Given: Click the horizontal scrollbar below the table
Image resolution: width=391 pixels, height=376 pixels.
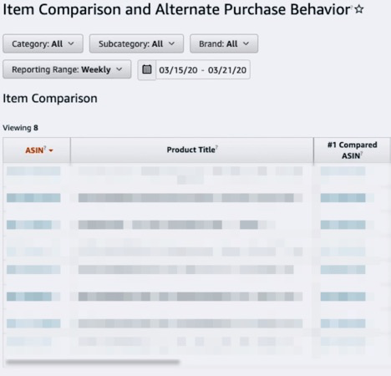Looking at the screenshot, I should 93,362.
